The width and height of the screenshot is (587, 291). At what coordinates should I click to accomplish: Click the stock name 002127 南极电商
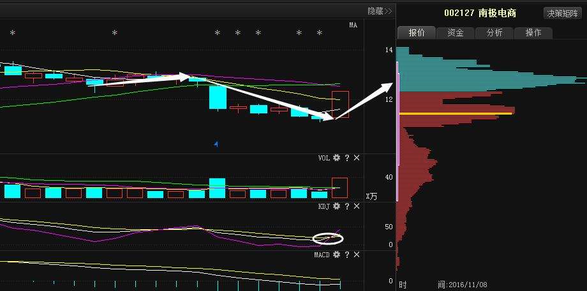coord(480,13)
